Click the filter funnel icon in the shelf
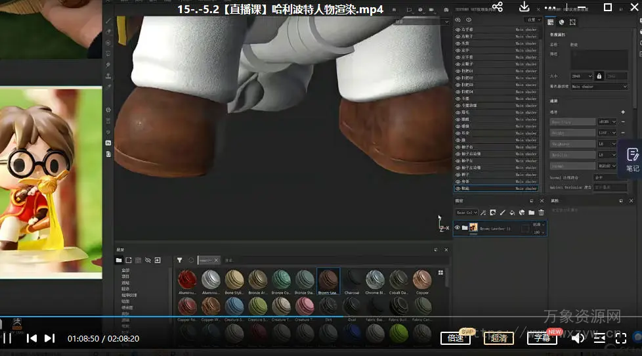 pyautogui.click(x=179, y=260)
